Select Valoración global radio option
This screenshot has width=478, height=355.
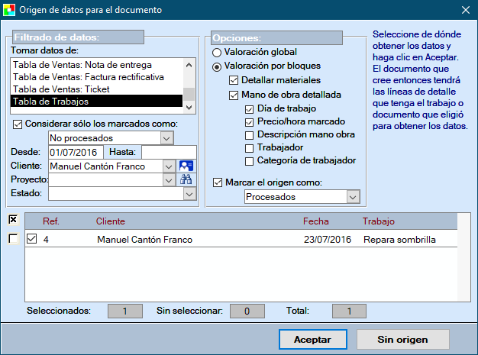[x=218, y=52]
